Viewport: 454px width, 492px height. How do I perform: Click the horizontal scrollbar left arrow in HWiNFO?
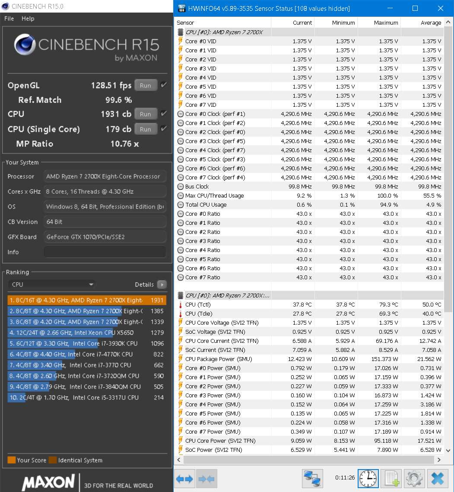click(x=179, y=460)
